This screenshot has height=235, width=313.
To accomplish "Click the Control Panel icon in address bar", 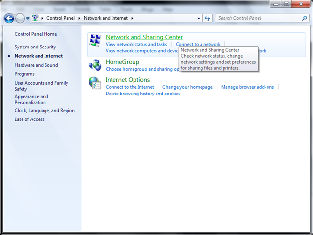I will (x=35, y=18).
